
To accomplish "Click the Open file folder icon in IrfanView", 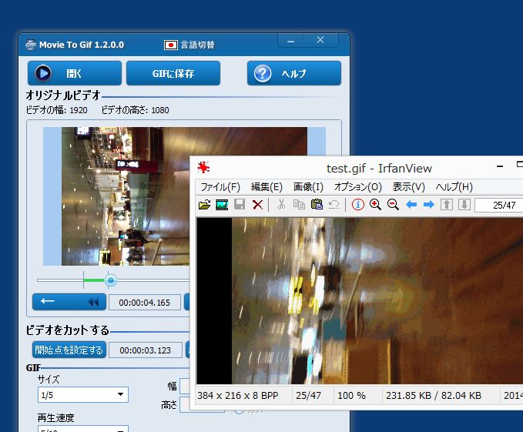I will click(x=204, y=204).
